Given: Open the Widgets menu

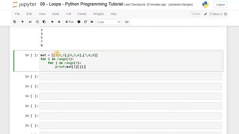Looking at the screenshot, I should (x=98, y=14).
